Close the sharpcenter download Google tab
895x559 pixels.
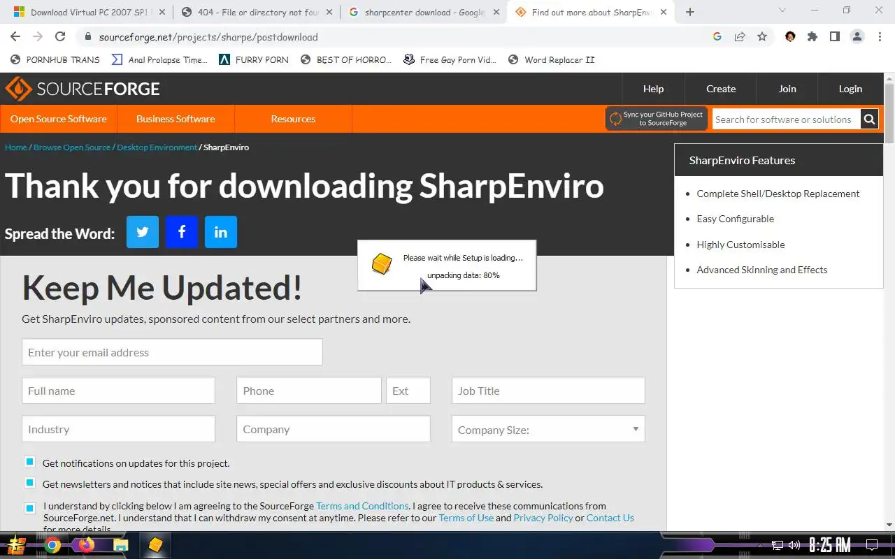click(x=497, y=12)
